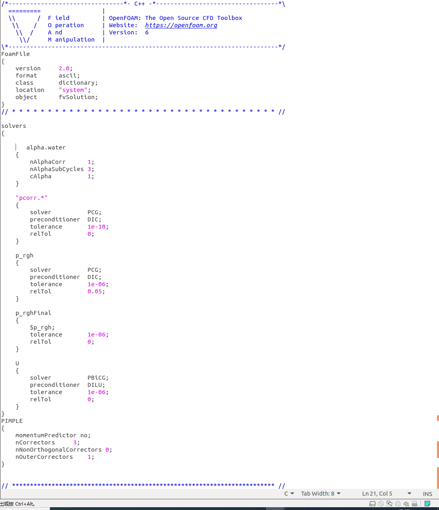Viewport: 439px width, 510px height.
Task: Click the nOuterCorrectors value 1
Action: pyautogui.click(x=90, y=457)
